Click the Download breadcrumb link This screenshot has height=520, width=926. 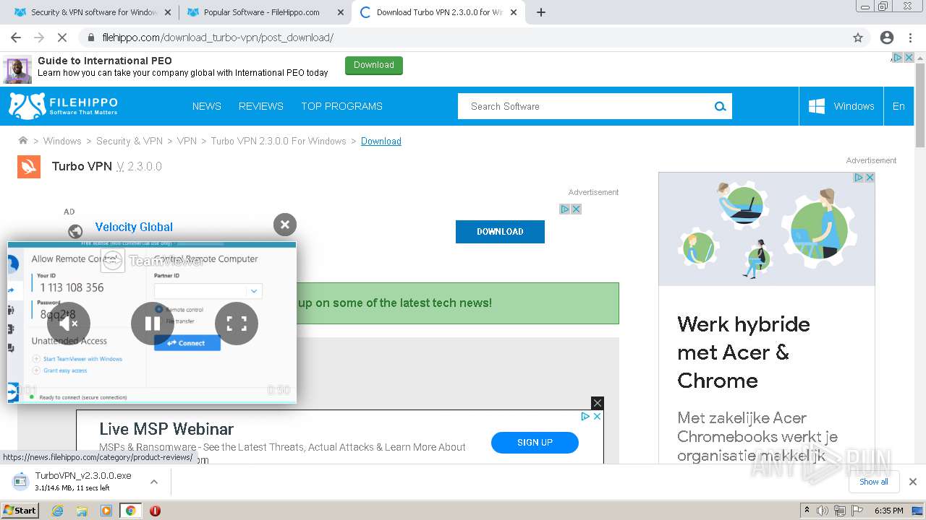pyautogui.click(x=381, y=141)
